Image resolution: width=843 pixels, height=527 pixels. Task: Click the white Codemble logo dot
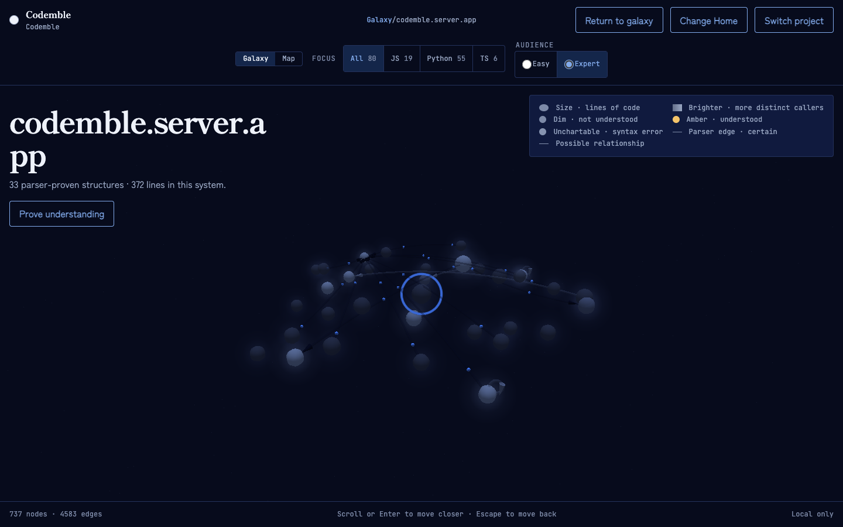14,20
